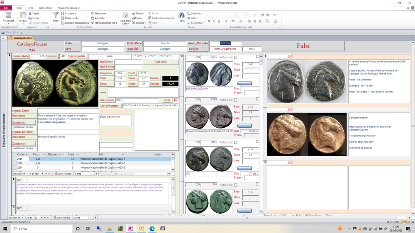The width and height of the screenshot is (415, 233).
Task: Click the Aggiorna tutto refresh icon
Action: click(x=125, y=16)
